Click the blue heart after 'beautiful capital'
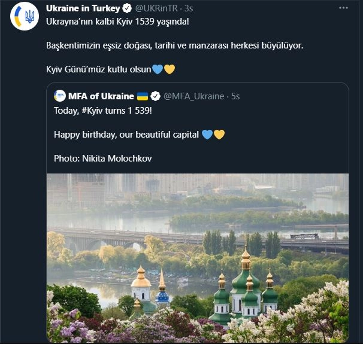This screenshot has height=344, width=363. tap(207, 135)
